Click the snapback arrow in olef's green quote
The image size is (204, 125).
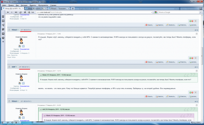coord(41,75)
